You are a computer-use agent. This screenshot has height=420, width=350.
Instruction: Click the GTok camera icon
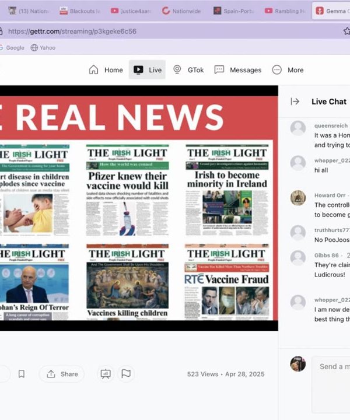pos(177,69)
